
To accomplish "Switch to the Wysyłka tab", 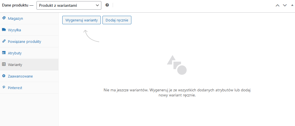I will click(x=29, y=30).
